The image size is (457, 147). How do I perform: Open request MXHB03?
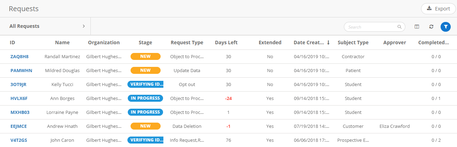(20, 112)
